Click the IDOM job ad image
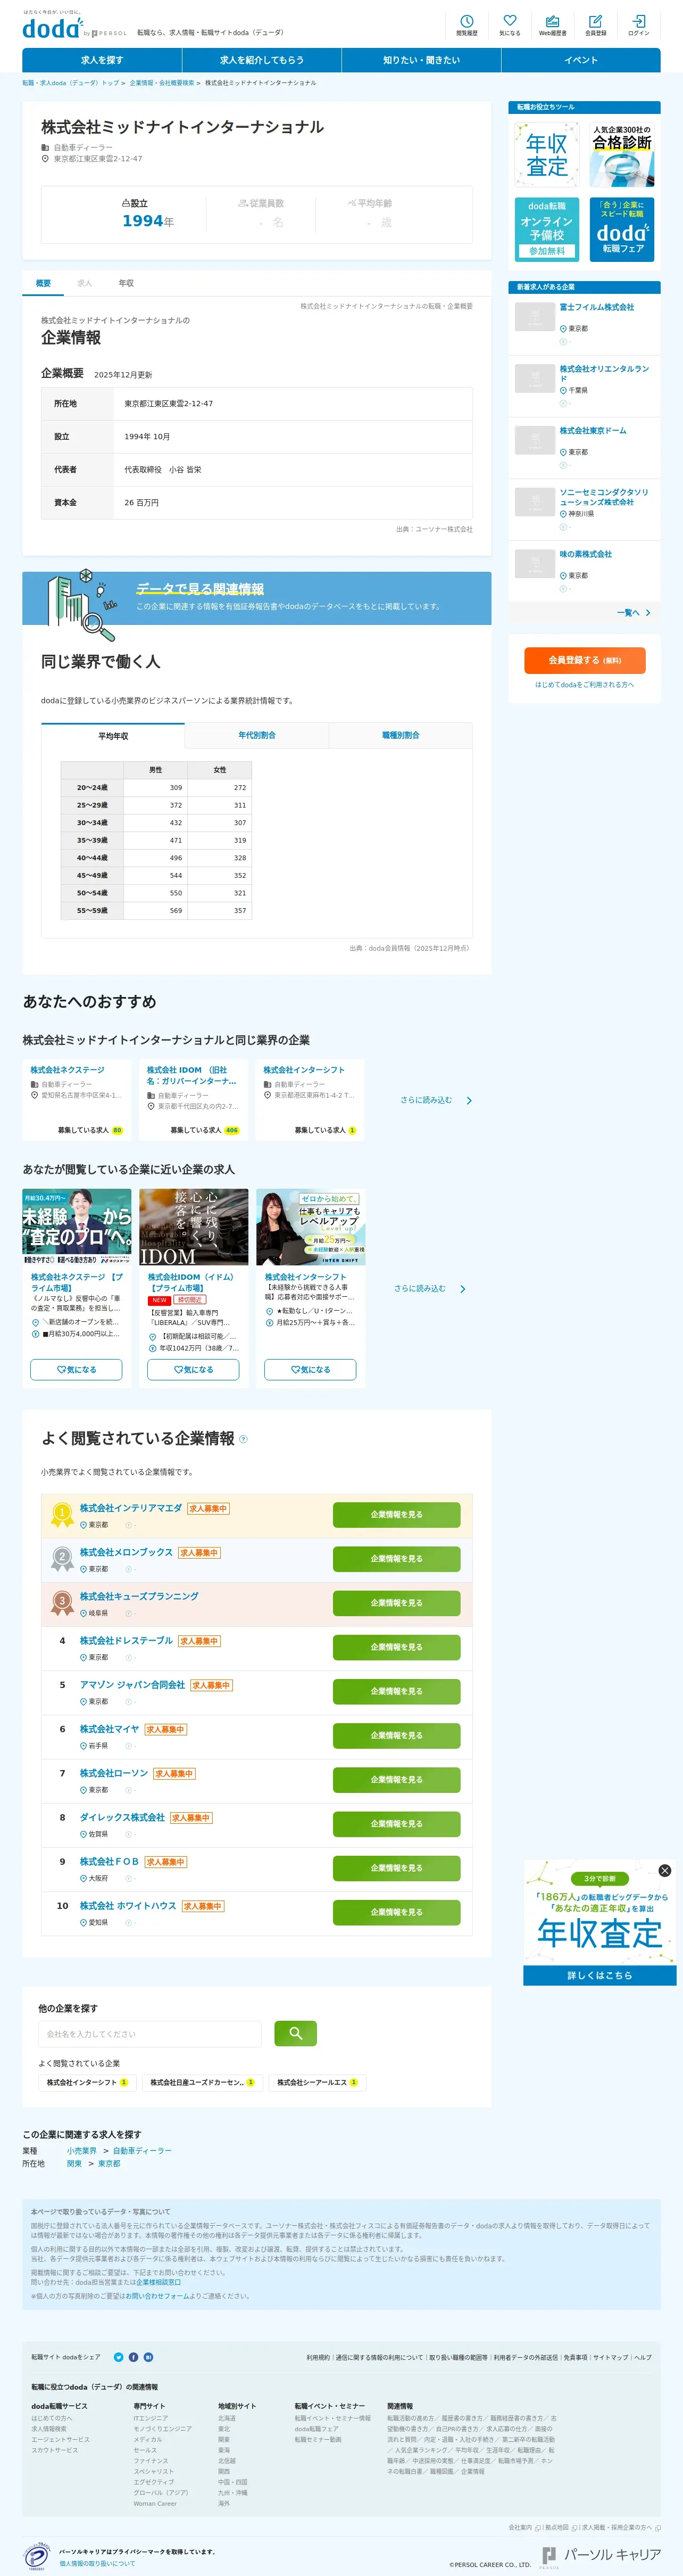This screenshot has width=683, height=2576. click(x=194, y=1227)
